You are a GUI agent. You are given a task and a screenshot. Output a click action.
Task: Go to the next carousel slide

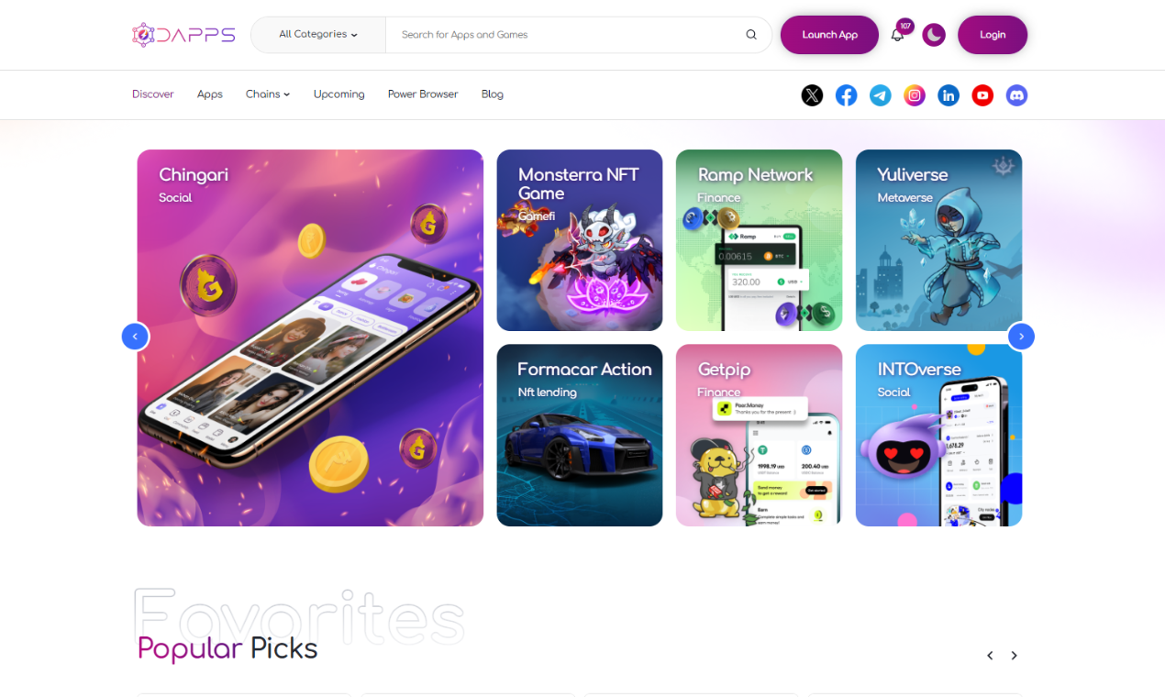(1021, 337)
